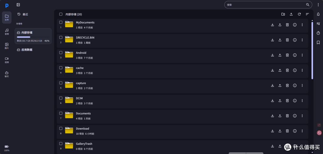Screen dimensions: 323x154
Task: Open the sort options in list header
Action: 307,14
